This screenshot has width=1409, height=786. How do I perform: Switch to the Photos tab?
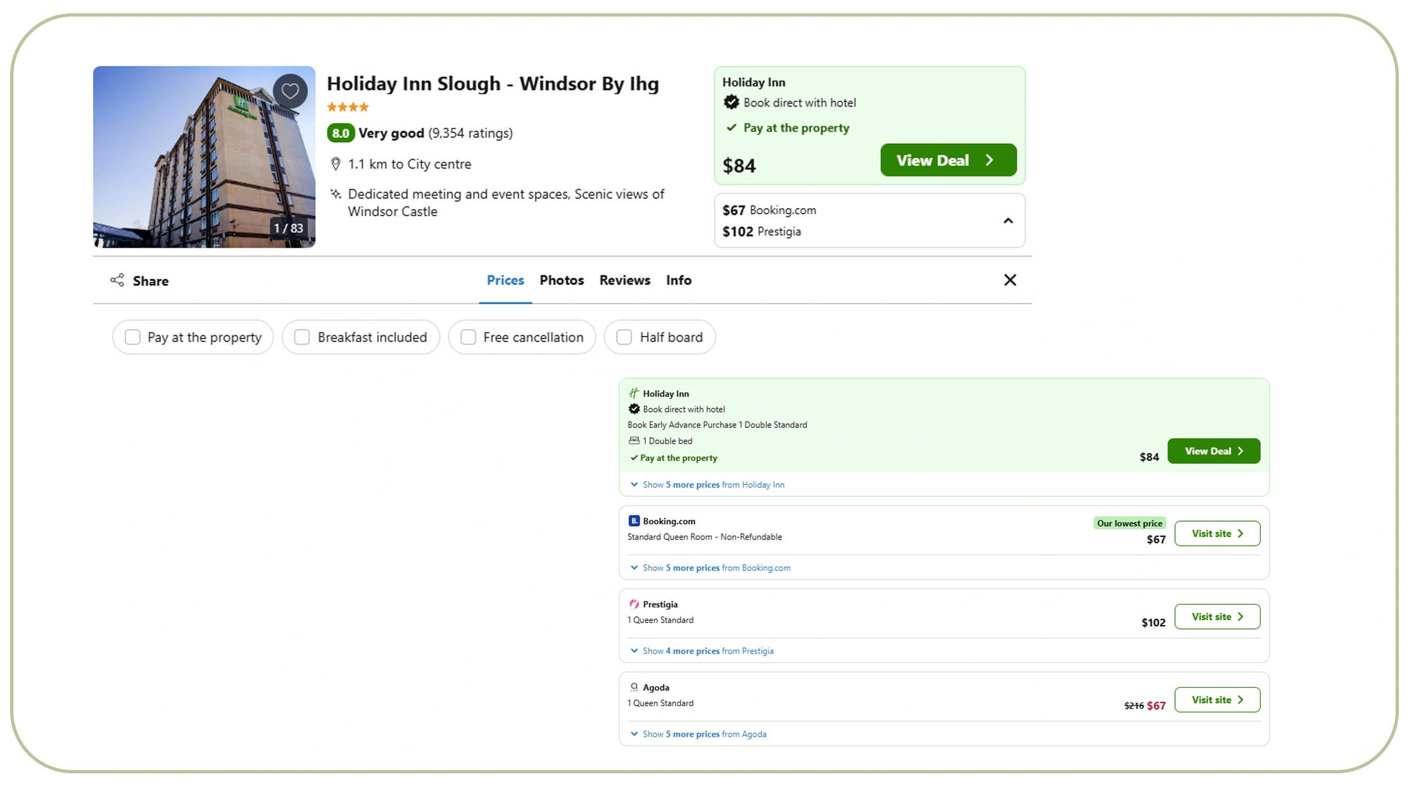coord(562,280)
